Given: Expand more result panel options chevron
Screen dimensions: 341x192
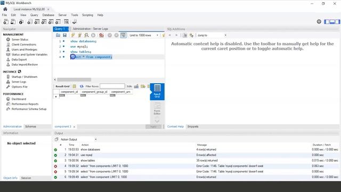Looking at the screenshot, I should pyautogui.click(x=157, y=121).
